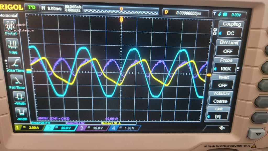Click the orange trigger position marker
268x151 pixels.
pos(121,19)
